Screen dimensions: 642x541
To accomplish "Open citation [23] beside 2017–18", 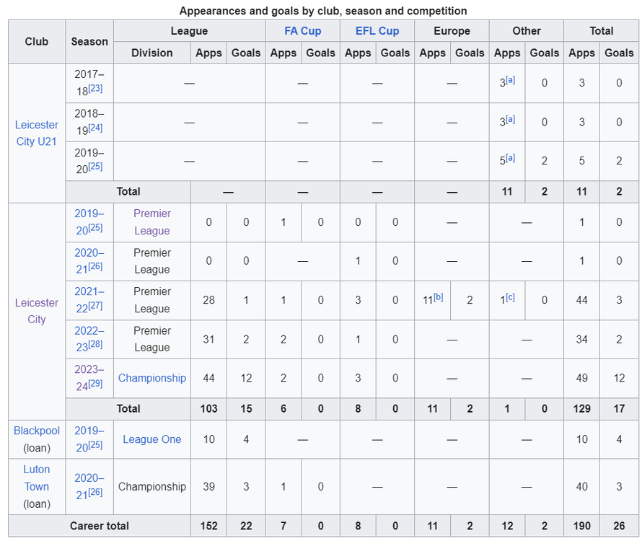I will 95,88.
